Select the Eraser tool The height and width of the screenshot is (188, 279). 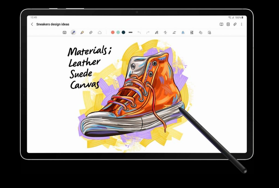91,32
